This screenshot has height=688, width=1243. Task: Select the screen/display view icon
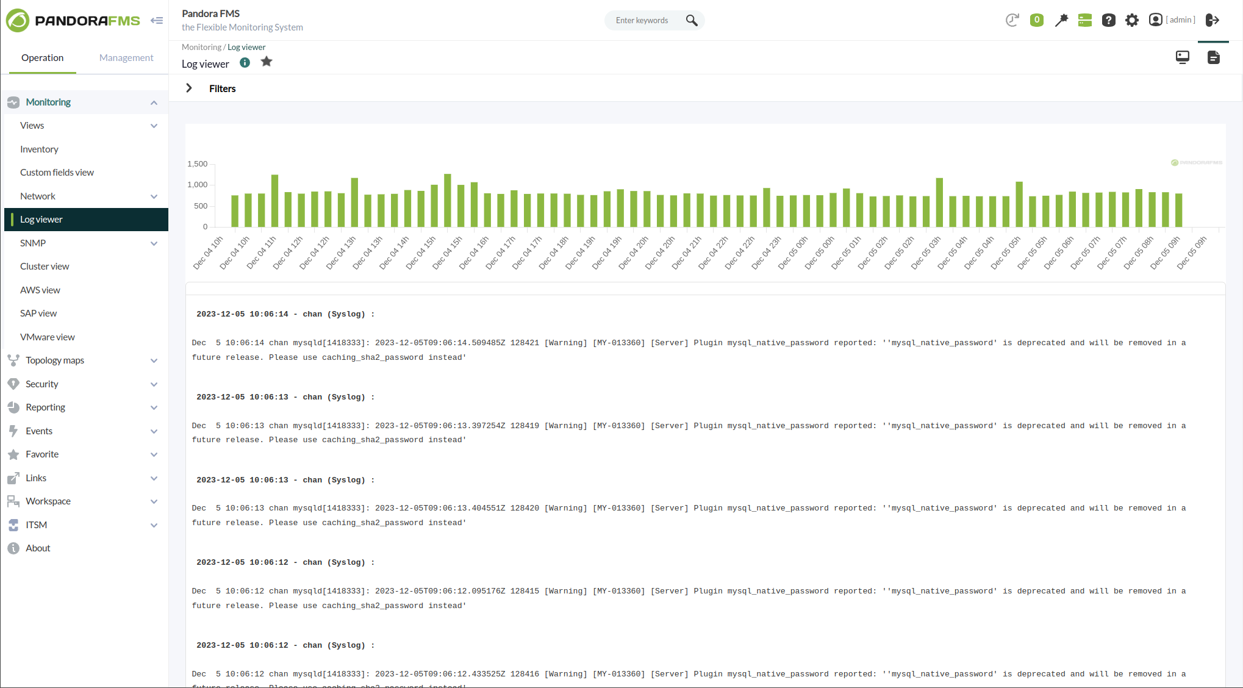pyautogui.click(x=1182, y=57)
